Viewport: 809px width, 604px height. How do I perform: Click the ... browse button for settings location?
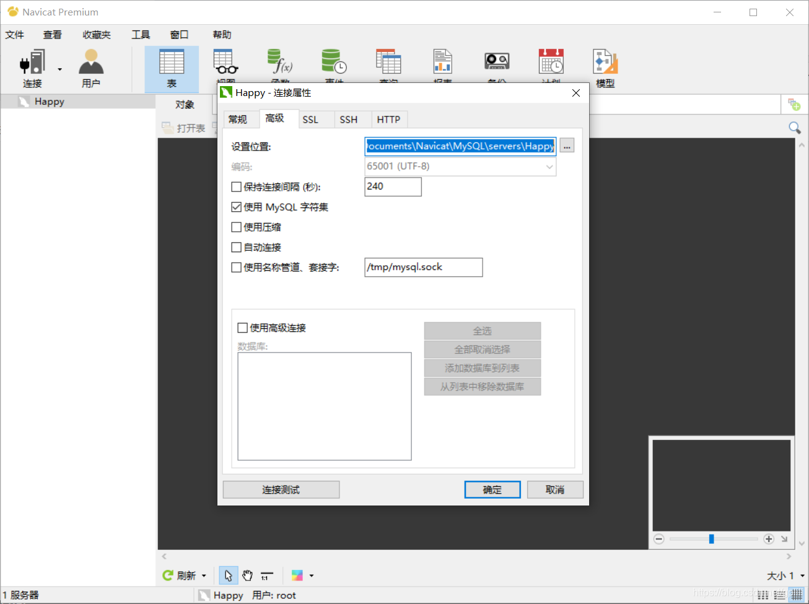point(567,146)
